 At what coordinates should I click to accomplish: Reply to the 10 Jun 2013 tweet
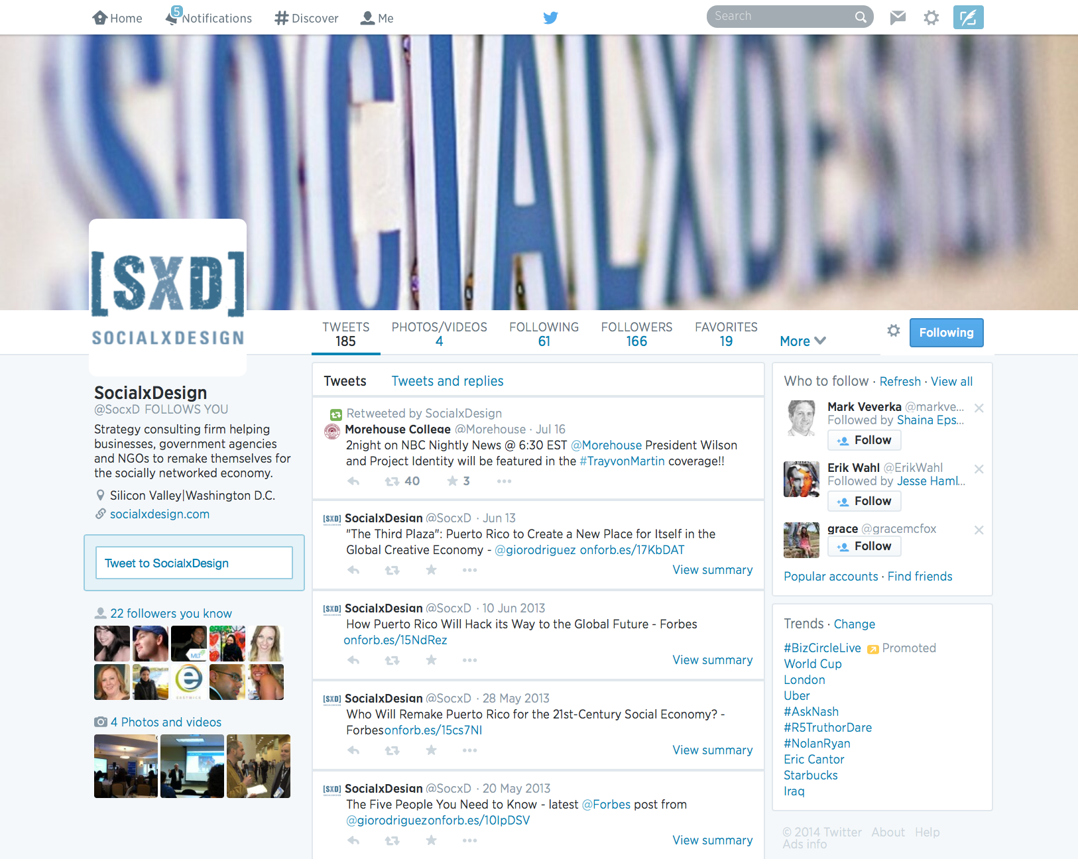[x=353, y=660]
